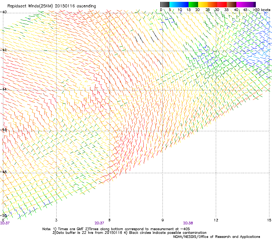
Task: Click the '-40' latitude axis label
Action: click(x=4, y=12)
